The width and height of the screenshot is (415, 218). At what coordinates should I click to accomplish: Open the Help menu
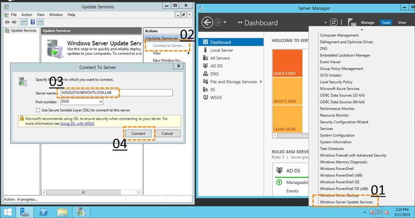click(71, 14)
